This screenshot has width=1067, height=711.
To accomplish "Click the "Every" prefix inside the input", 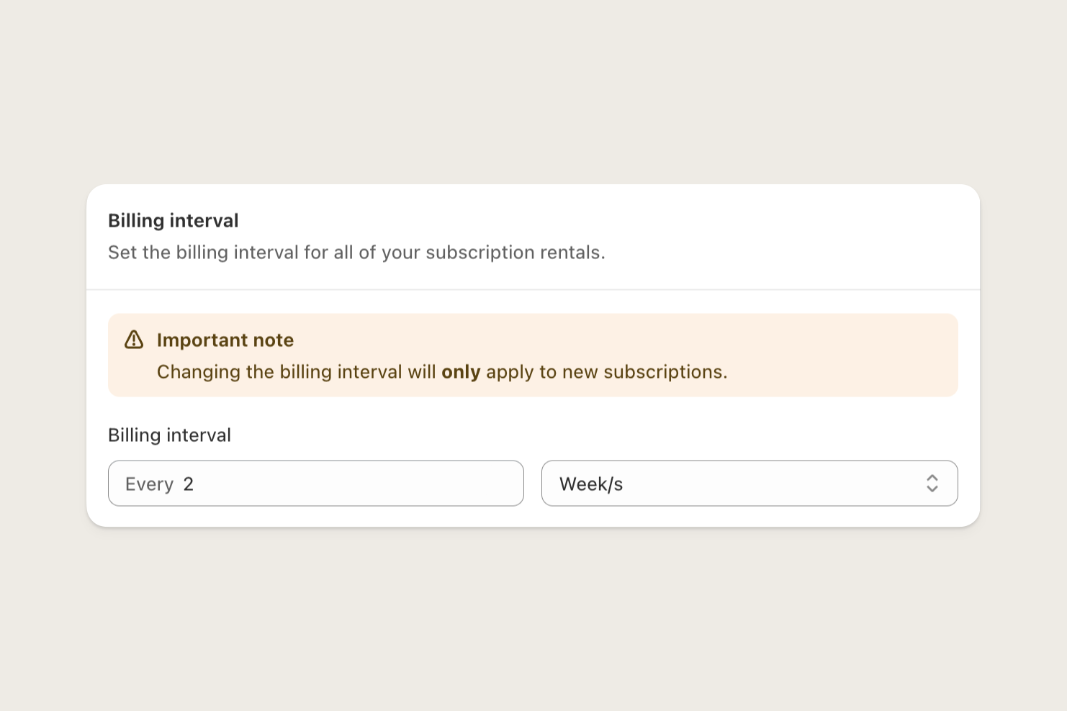I will tap(149, 485).
